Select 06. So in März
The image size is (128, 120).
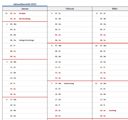click(x=103, y=40)
